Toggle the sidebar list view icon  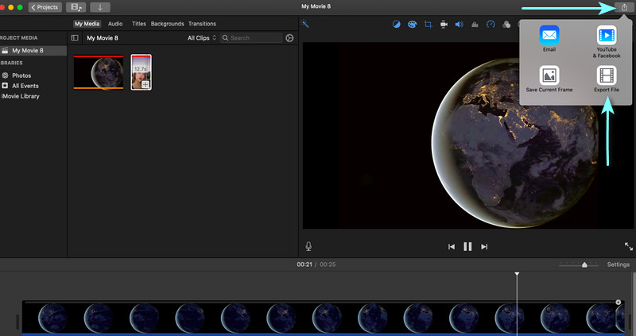click(x=75, y=37)
